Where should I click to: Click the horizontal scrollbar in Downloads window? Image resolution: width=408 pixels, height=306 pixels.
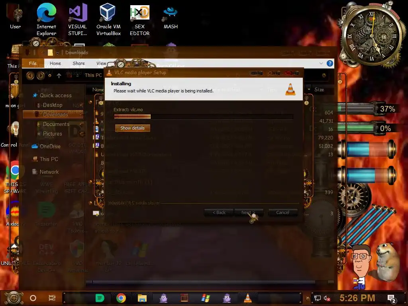pos(204,282)
